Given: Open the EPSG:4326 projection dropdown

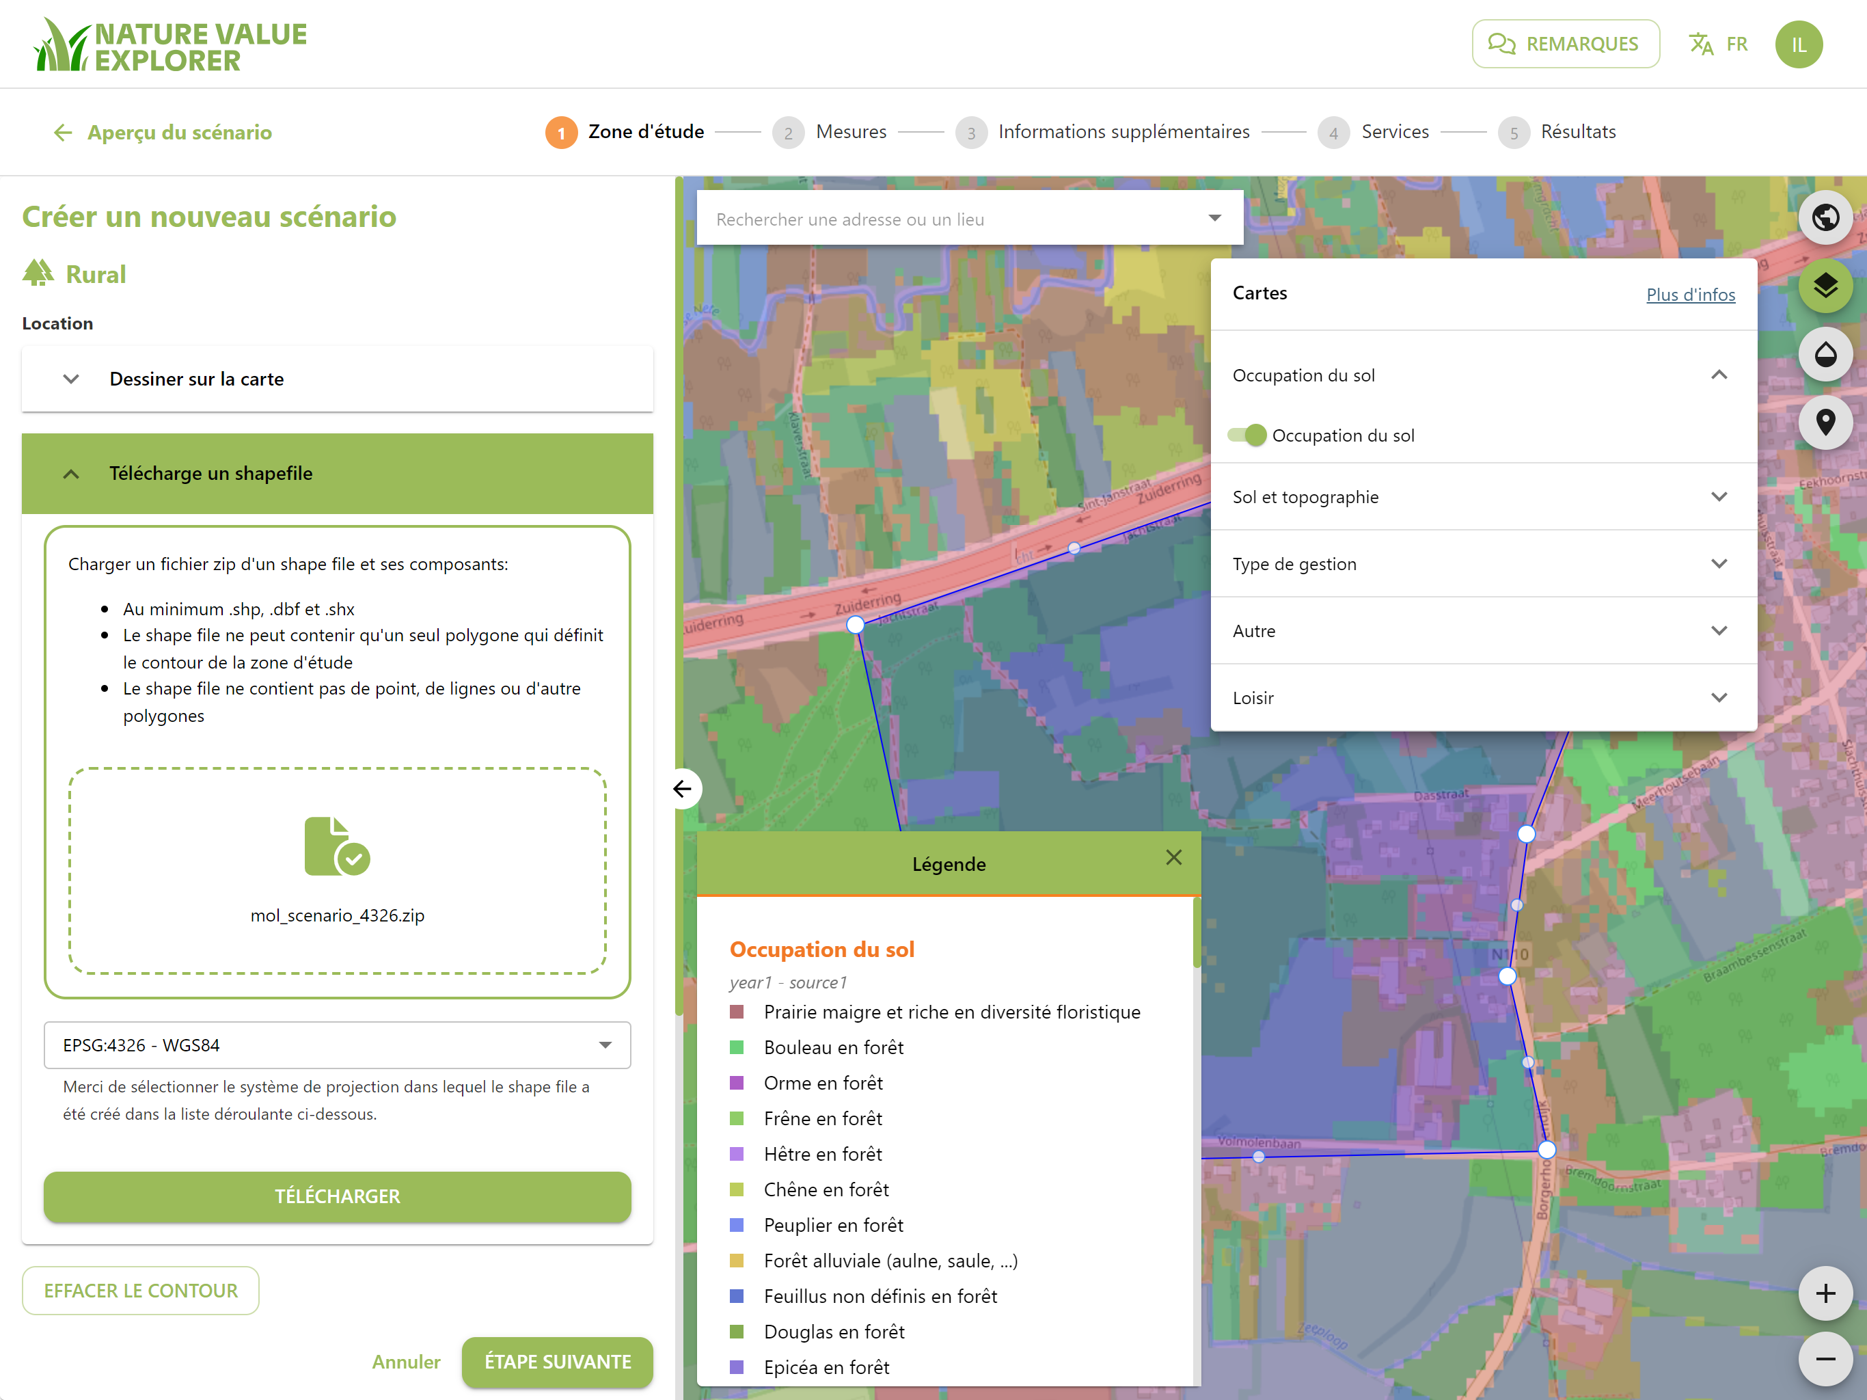Looking at the screenshot, I should pyautogui.click(x=337, y=1045).
